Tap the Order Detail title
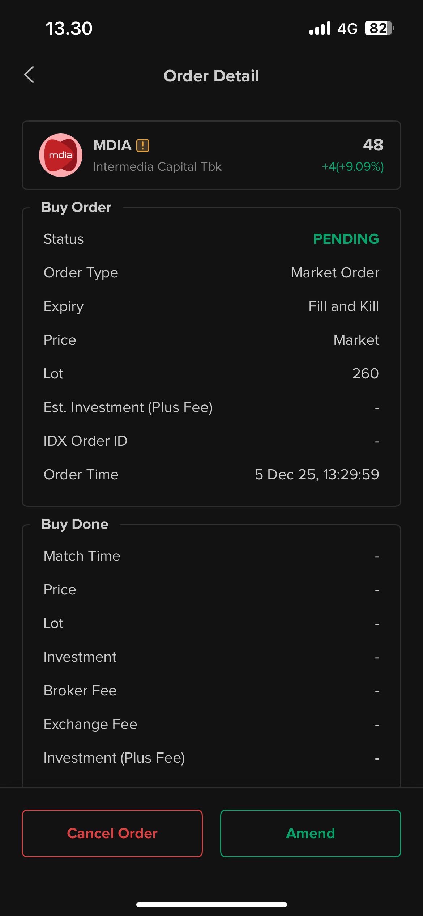423x916 pixels. [211, 76]
